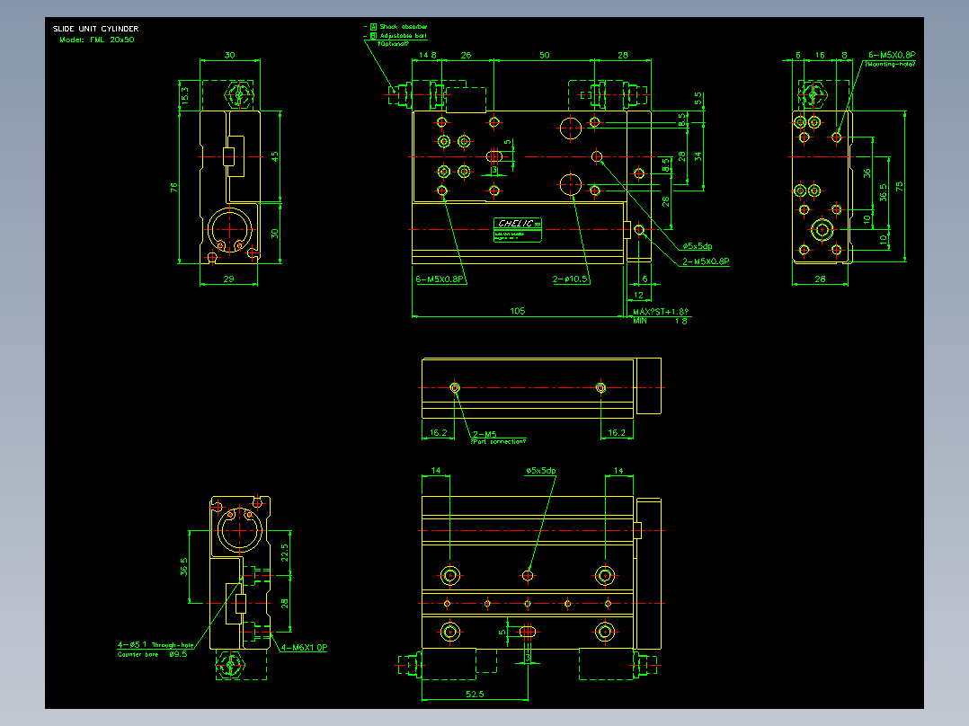
Task: Select the "Shock absorber" legend note
Action: click(403, 27)
